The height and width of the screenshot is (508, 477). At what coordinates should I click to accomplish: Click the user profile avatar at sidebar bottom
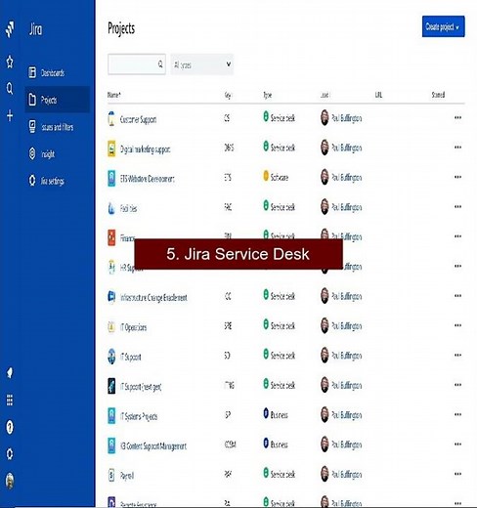click(x=10, y=481)
